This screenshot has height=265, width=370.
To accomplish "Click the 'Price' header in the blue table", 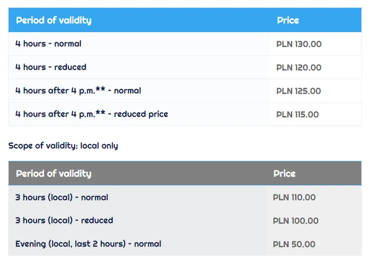I will (288, 21).
